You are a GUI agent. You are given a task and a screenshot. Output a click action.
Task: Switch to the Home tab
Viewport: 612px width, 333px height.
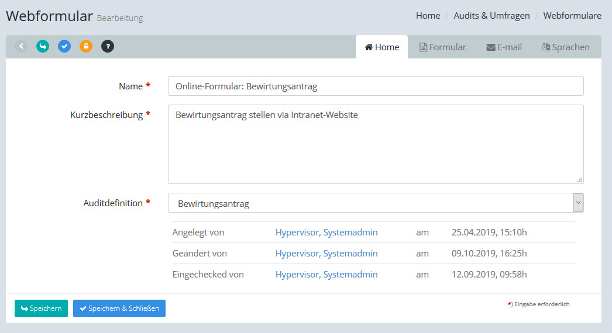pos(381,47)
